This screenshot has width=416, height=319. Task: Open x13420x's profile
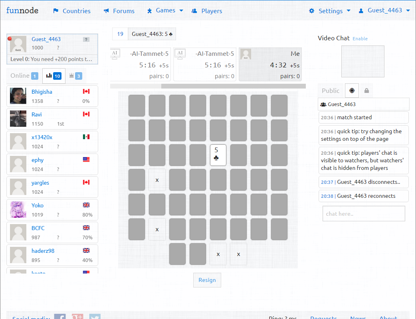(x=42, y=137)
